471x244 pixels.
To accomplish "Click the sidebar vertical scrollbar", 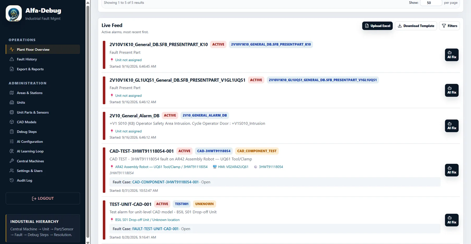I will click(88, 122).
